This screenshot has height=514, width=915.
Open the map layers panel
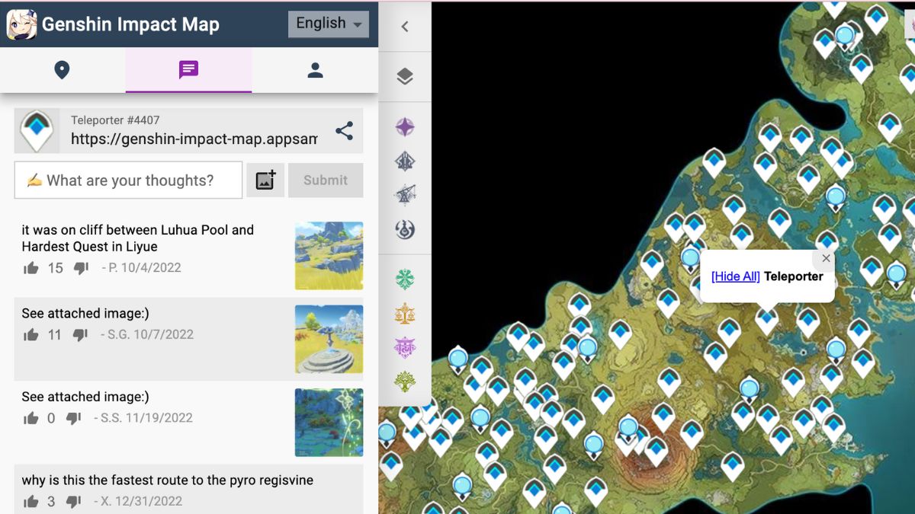[405, 77]
